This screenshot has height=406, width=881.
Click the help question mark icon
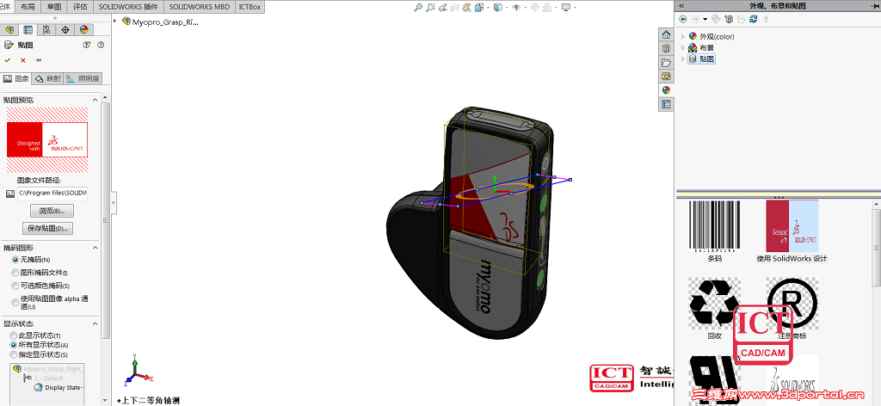tap(101, 45)
